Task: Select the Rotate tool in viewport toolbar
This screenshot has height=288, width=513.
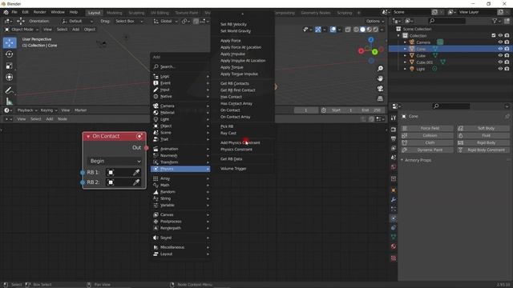Action: tap(9, 54)
